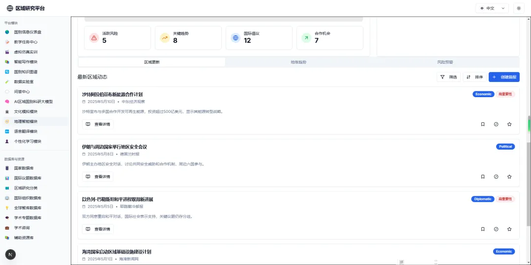Click the 国际倡议 globe icon
The image size is (531, 265).
(x=236, y=38)
